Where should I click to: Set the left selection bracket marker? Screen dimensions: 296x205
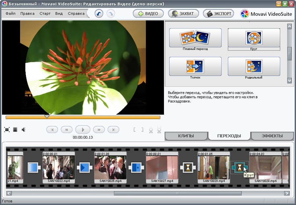(134, 130)
